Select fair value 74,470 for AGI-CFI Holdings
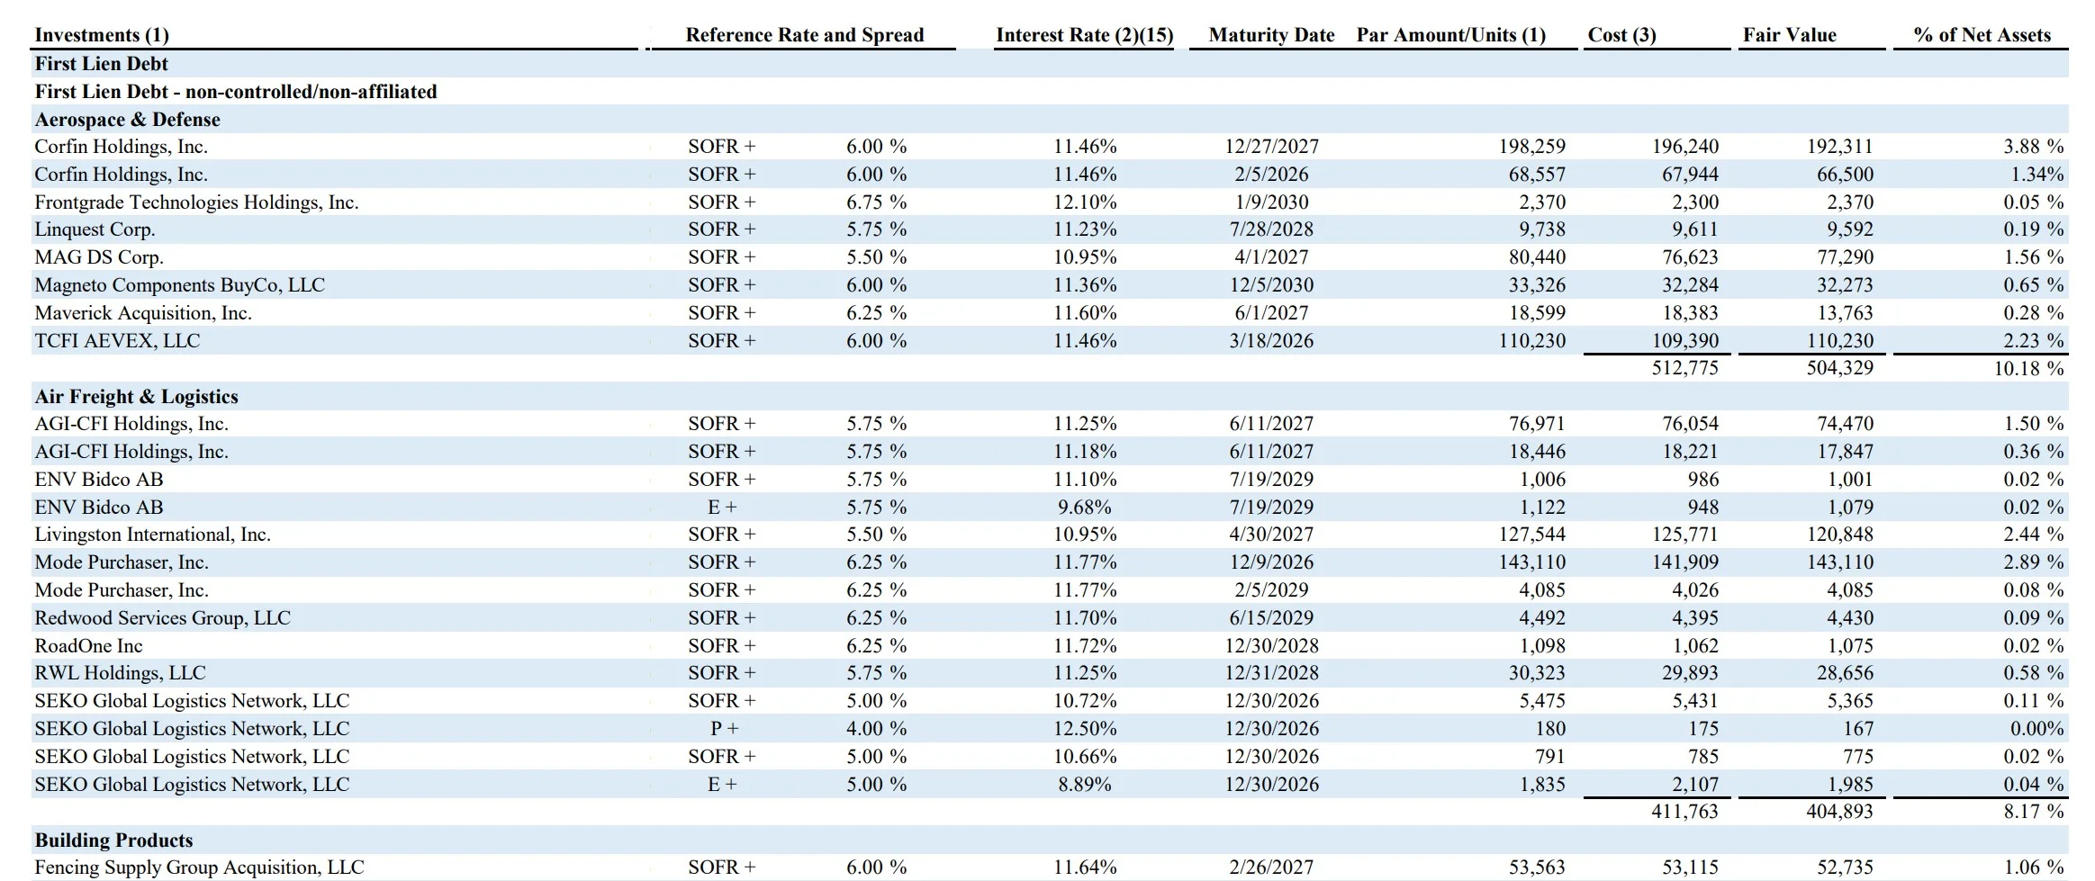2095x881 pixels. point(1845,424)
